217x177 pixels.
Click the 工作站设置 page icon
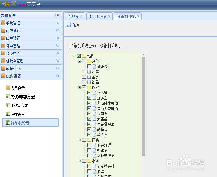pos(8,105)
